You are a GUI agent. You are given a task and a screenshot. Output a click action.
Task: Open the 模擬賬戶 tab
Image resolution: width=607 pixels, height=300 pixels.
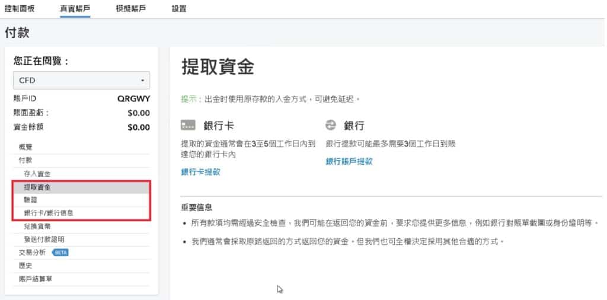click(x=131, y=9)
